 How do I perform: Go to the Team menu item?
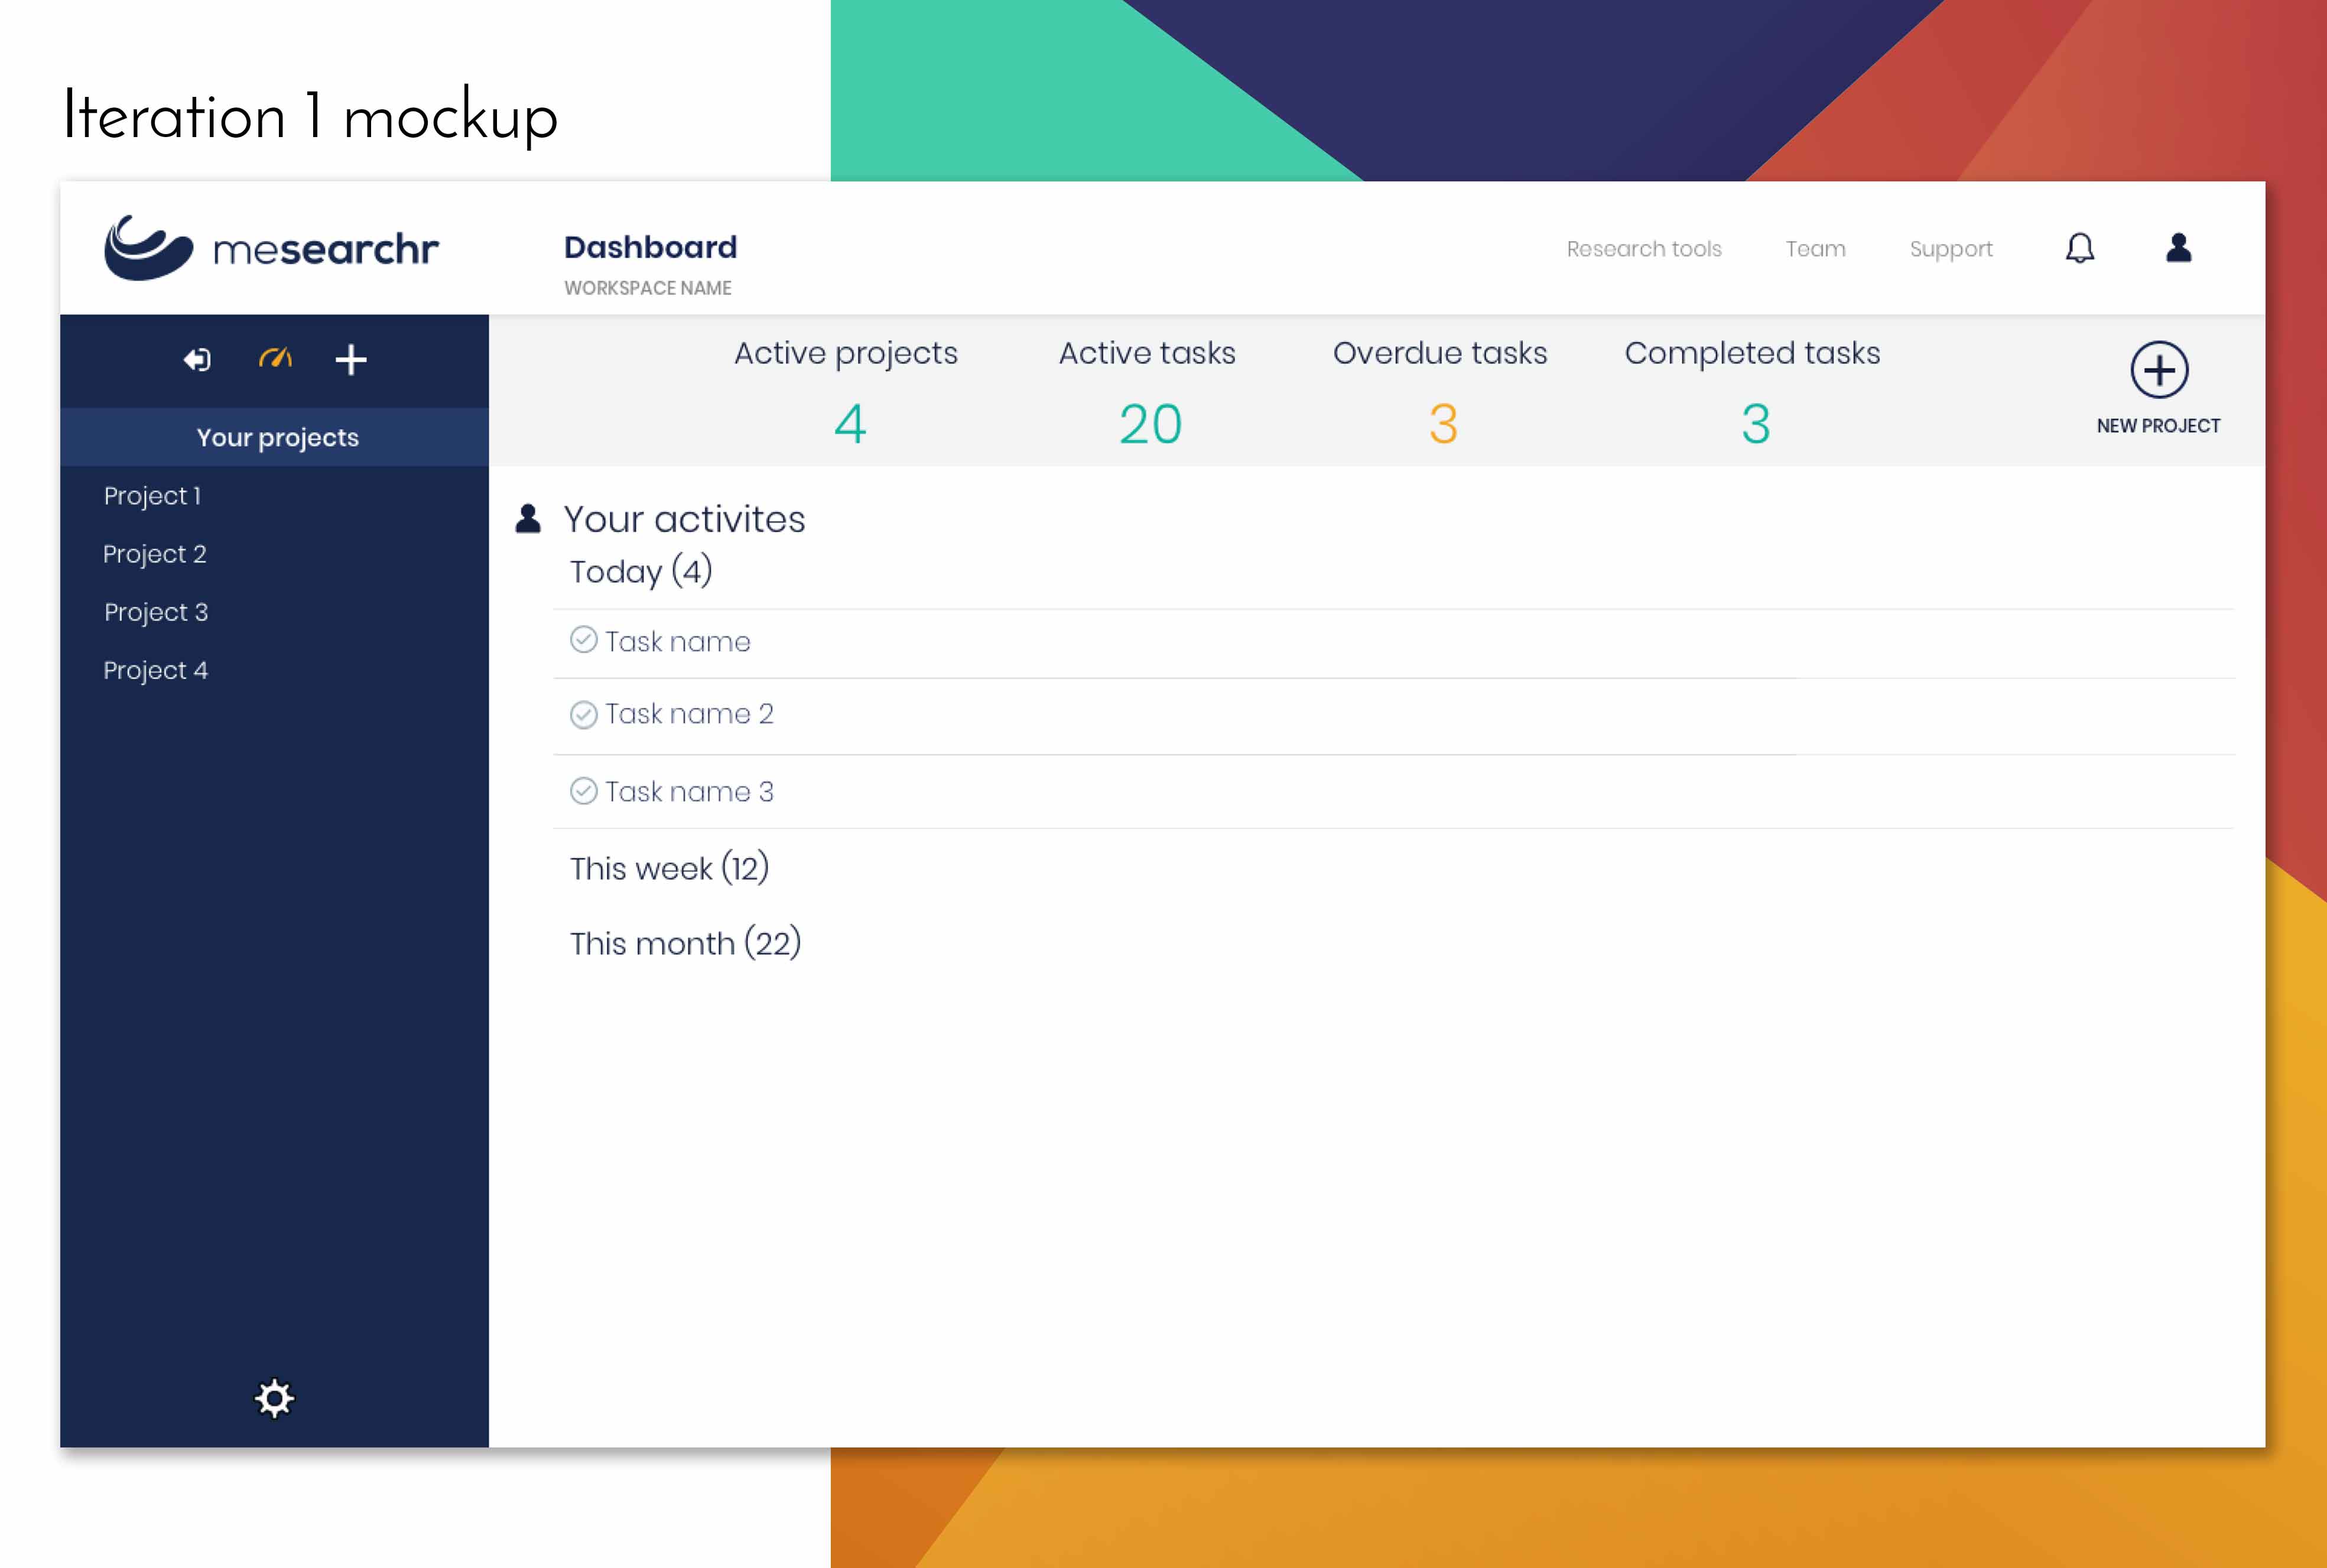pos(1815,249)
